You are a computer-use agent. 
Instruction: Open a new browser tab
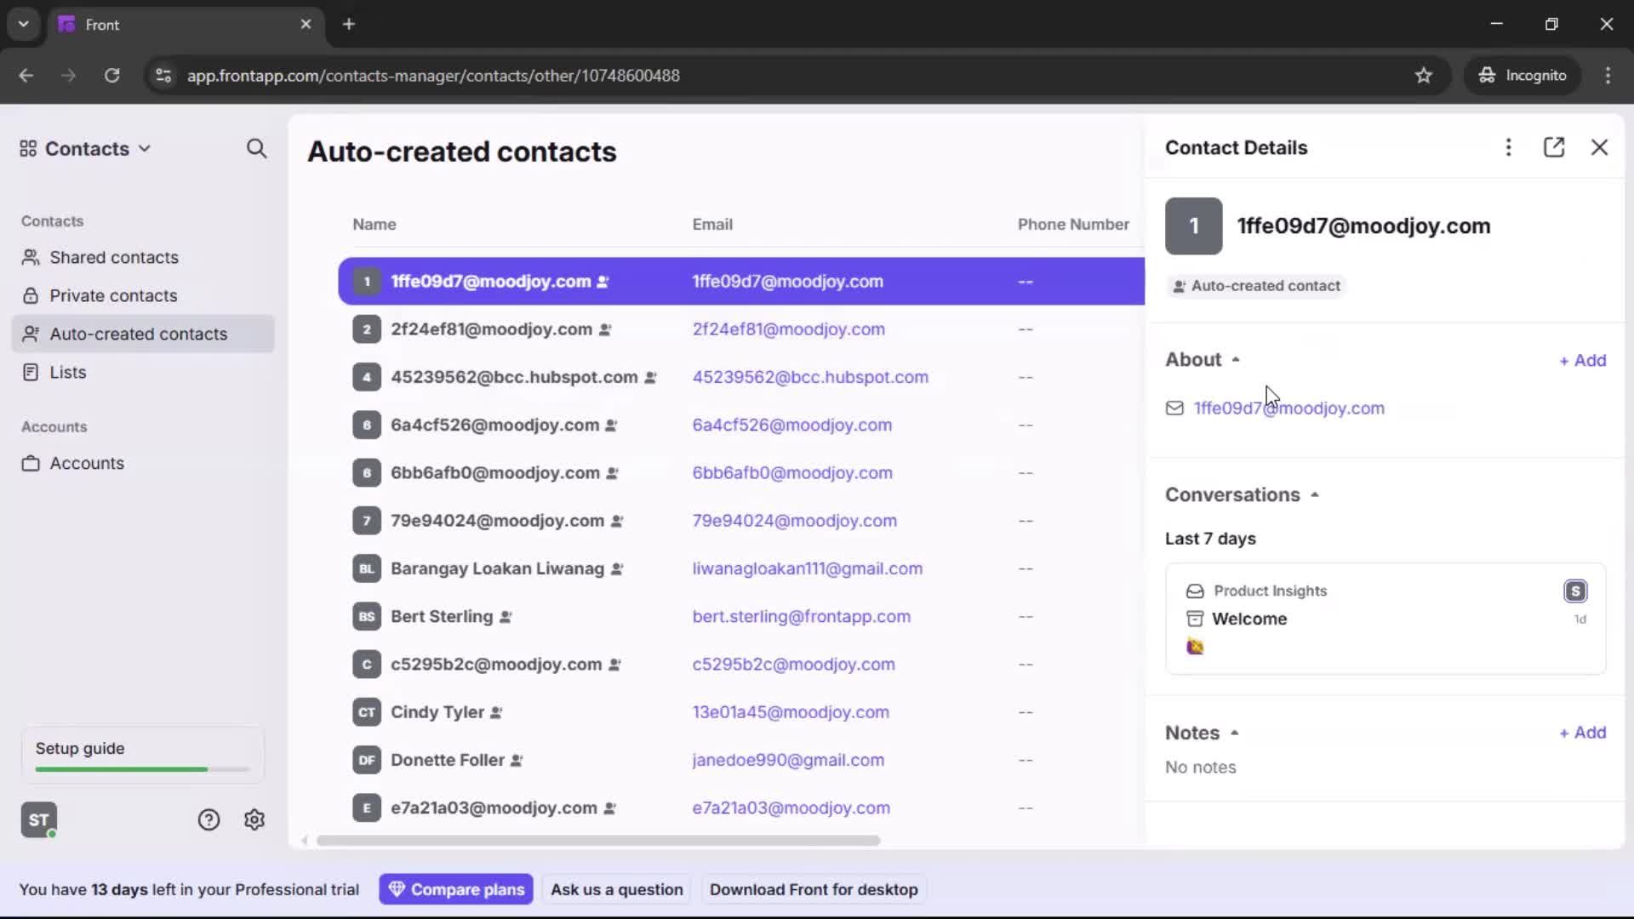coord(349,24)
